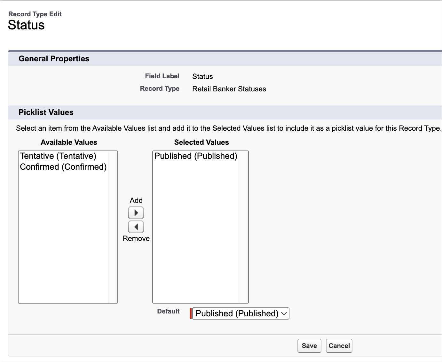Open the Default picklist value dropdown
The width and height of the screenshot is (442, 363).
point(241,313)
